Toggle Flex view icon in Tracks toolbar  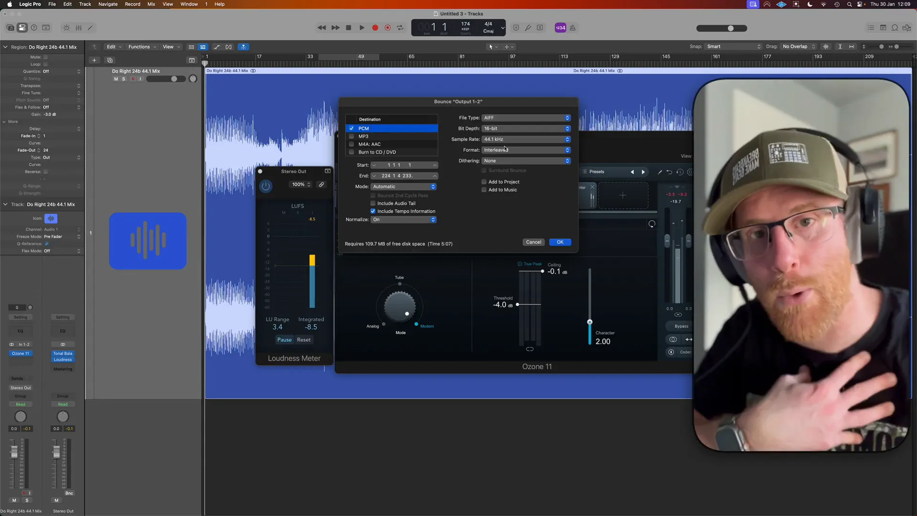click(x=229, y=47)
